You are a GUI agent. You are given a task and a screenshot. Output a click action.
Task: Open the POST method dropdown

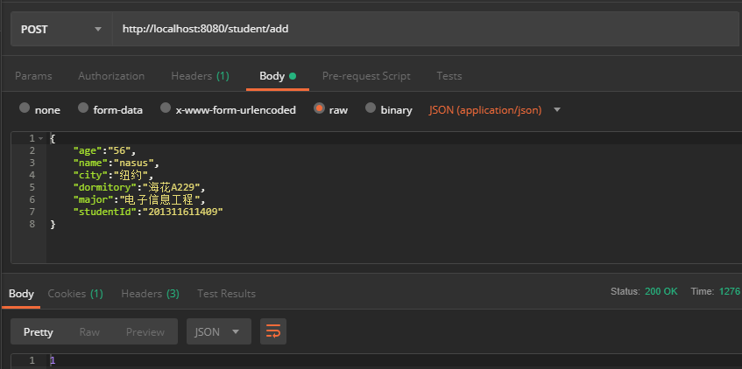pos(60,29)
